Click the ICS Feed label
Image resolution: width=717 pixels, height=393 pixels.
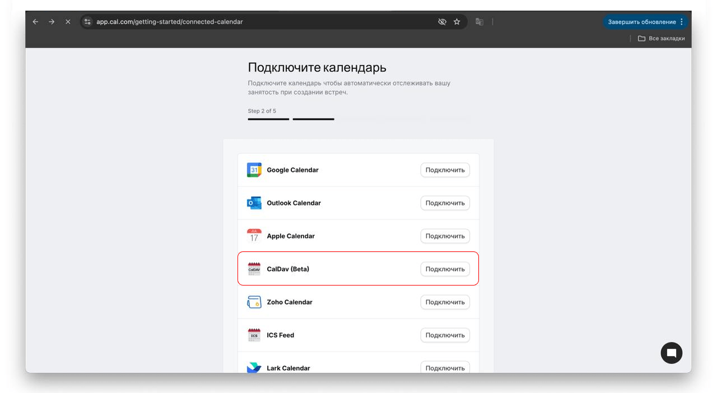pyautogui.click(x=281, y=335)
